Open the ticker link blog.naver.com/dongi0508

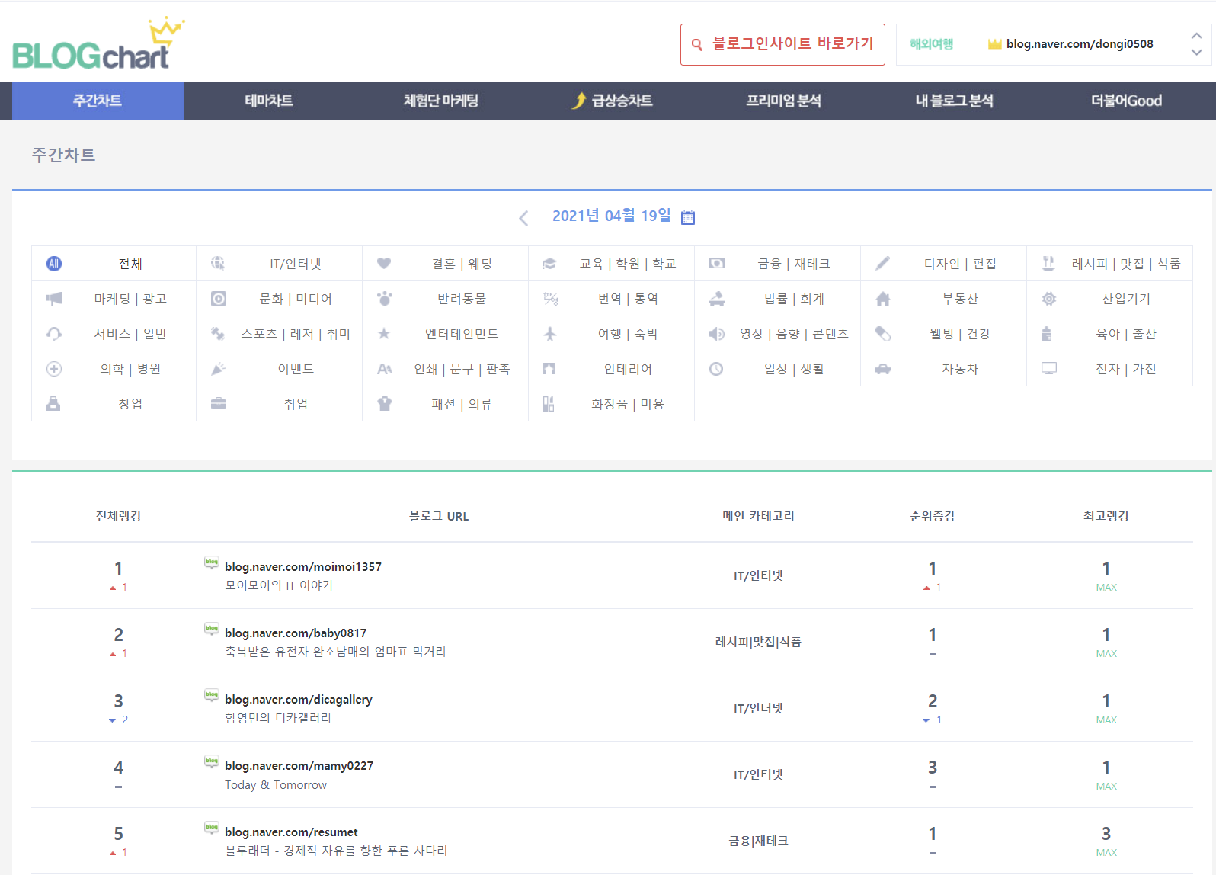point(1080,44)
